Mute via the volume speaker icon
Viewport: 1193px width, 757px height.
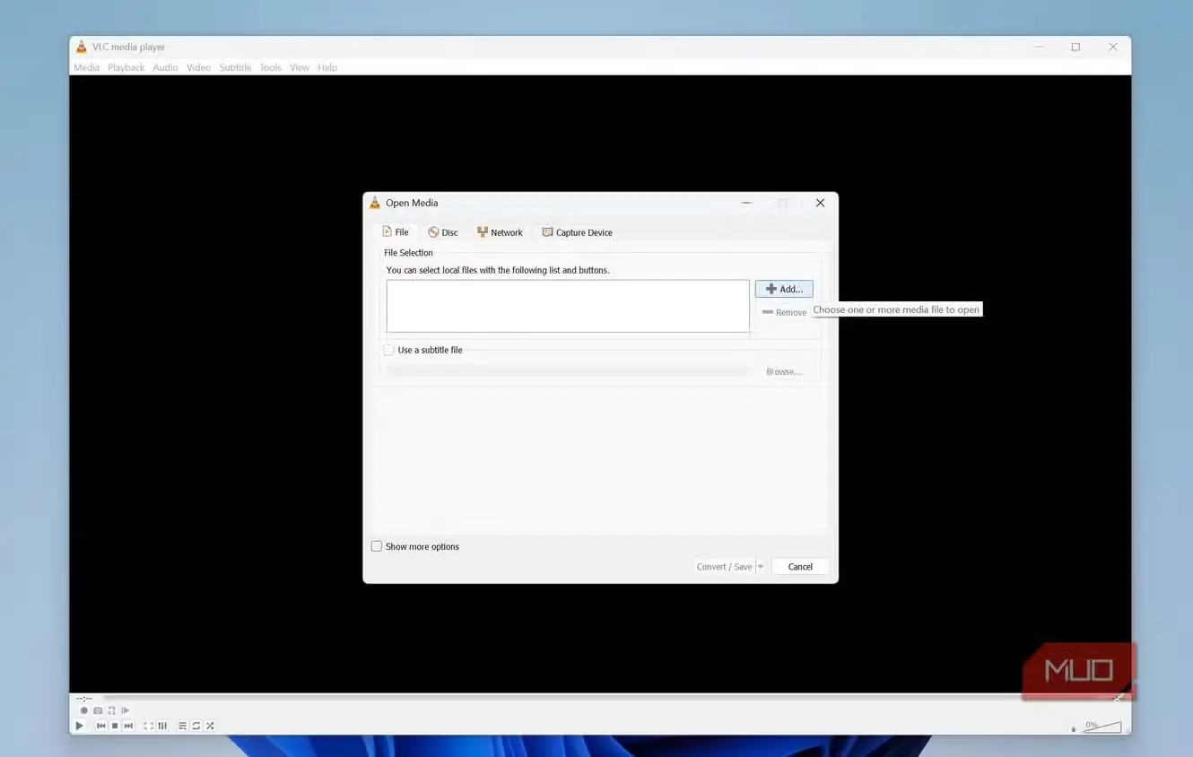(x=1073, y=729)
